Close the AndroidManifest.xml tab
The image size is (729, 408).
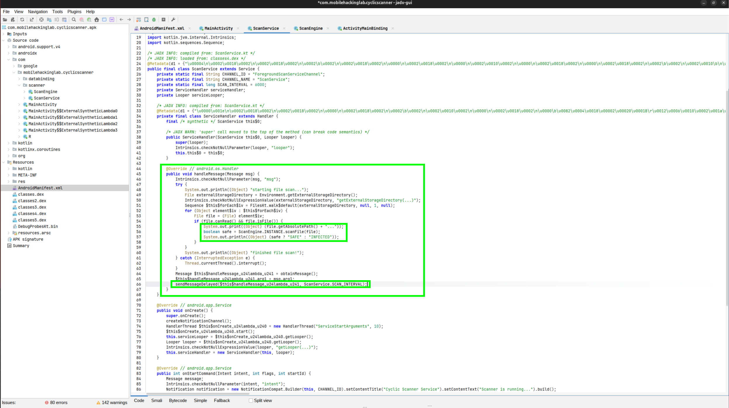click(x=190, y=28)
